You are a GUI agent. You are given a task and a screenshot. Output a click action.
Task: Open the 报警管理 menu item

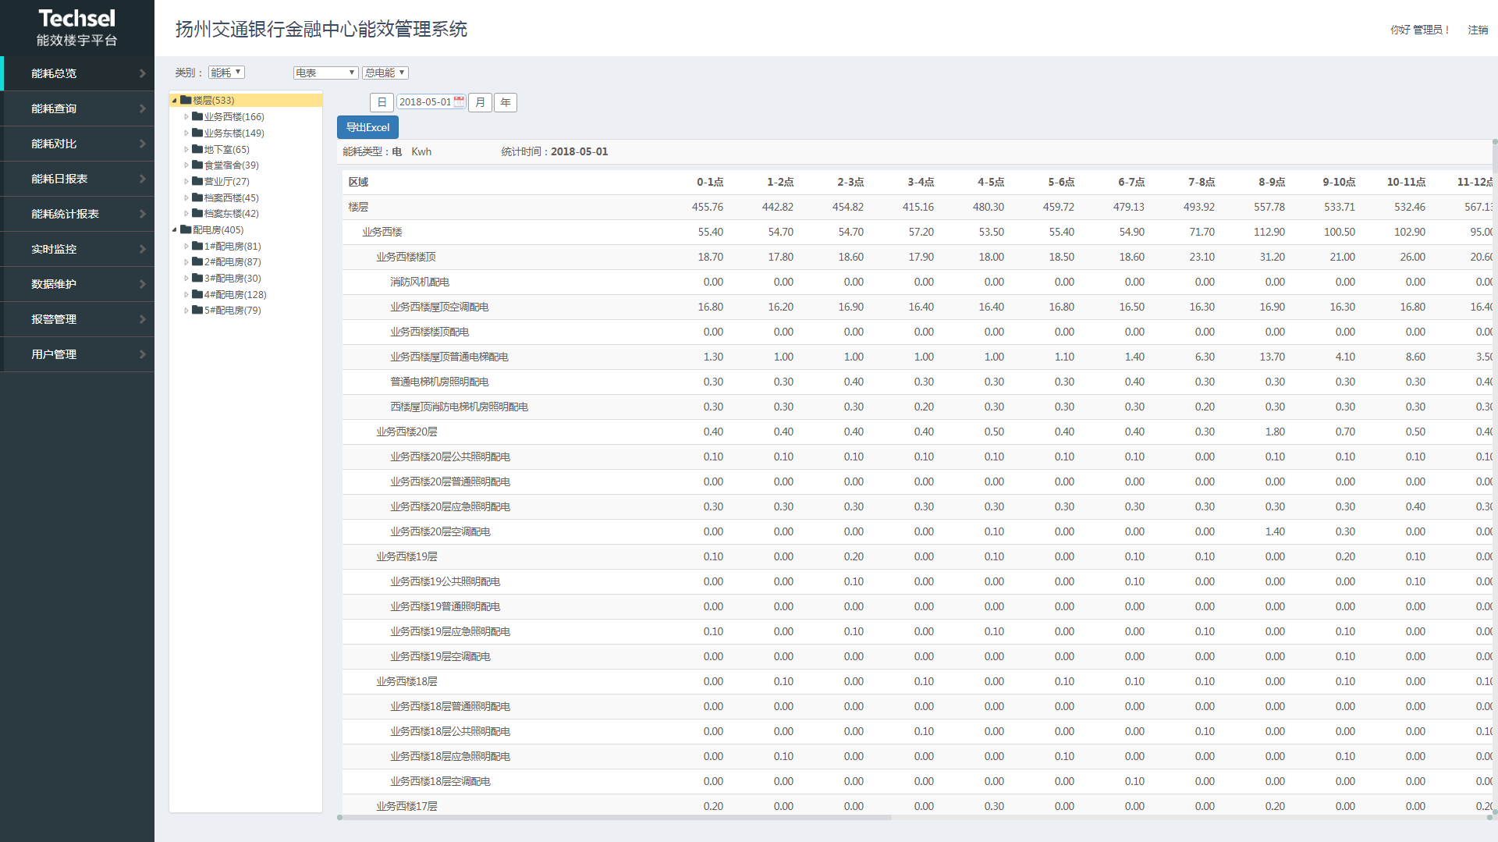click(54, 319)
